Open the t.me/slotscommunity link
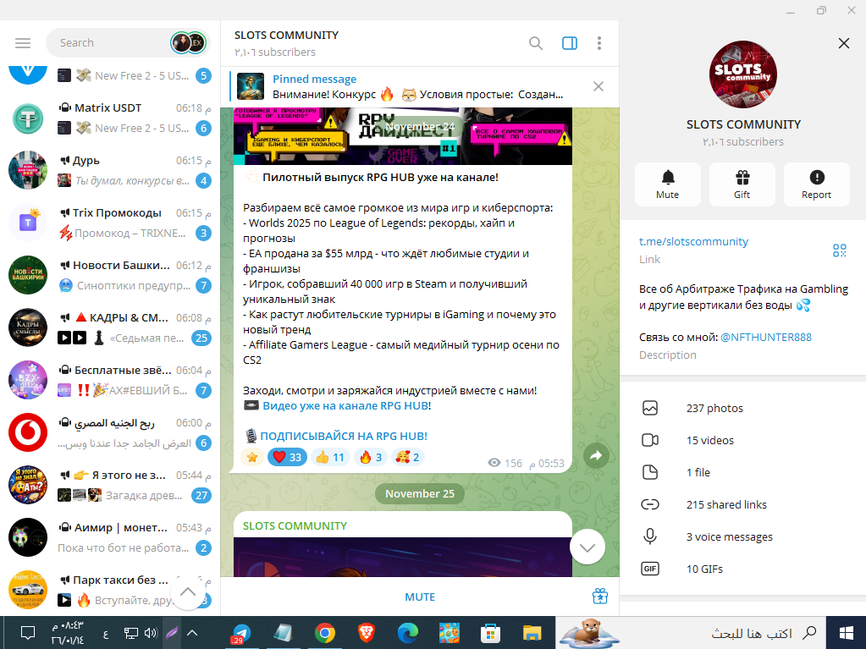Viewport: 866px width, 649px height. click(x=693, y=242)
